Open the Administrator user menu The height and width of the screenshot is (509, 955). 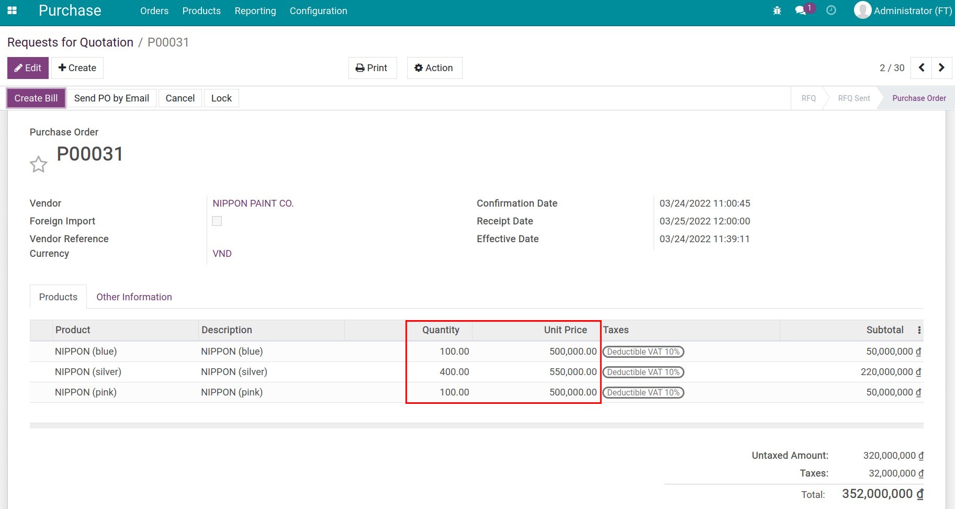point(903,10)
